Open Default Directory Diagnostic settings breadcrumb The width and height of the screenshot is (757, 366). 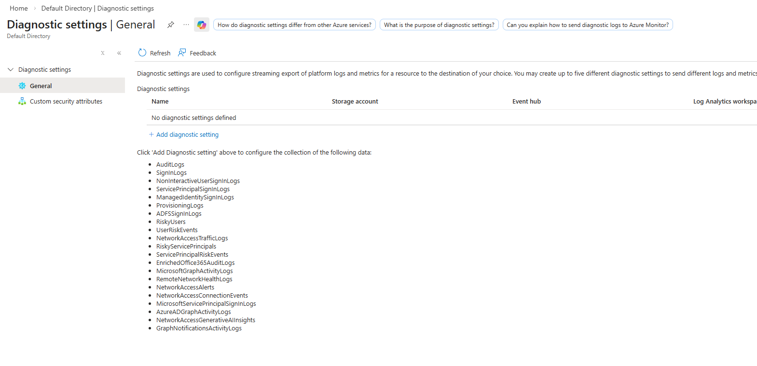point(97,8)
